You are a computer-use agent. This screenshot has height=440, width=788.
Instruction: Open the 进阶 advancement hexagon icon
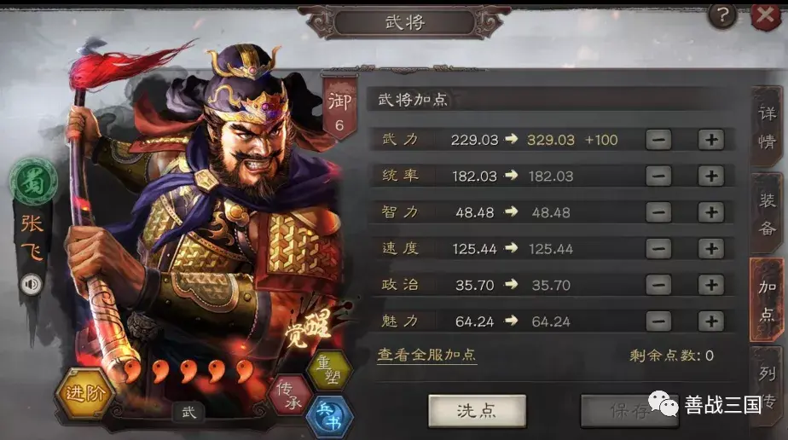pos(84,393)
